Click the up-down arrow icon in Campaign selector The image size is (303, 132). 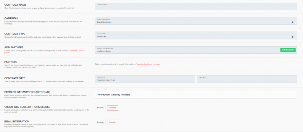(292, 22)
